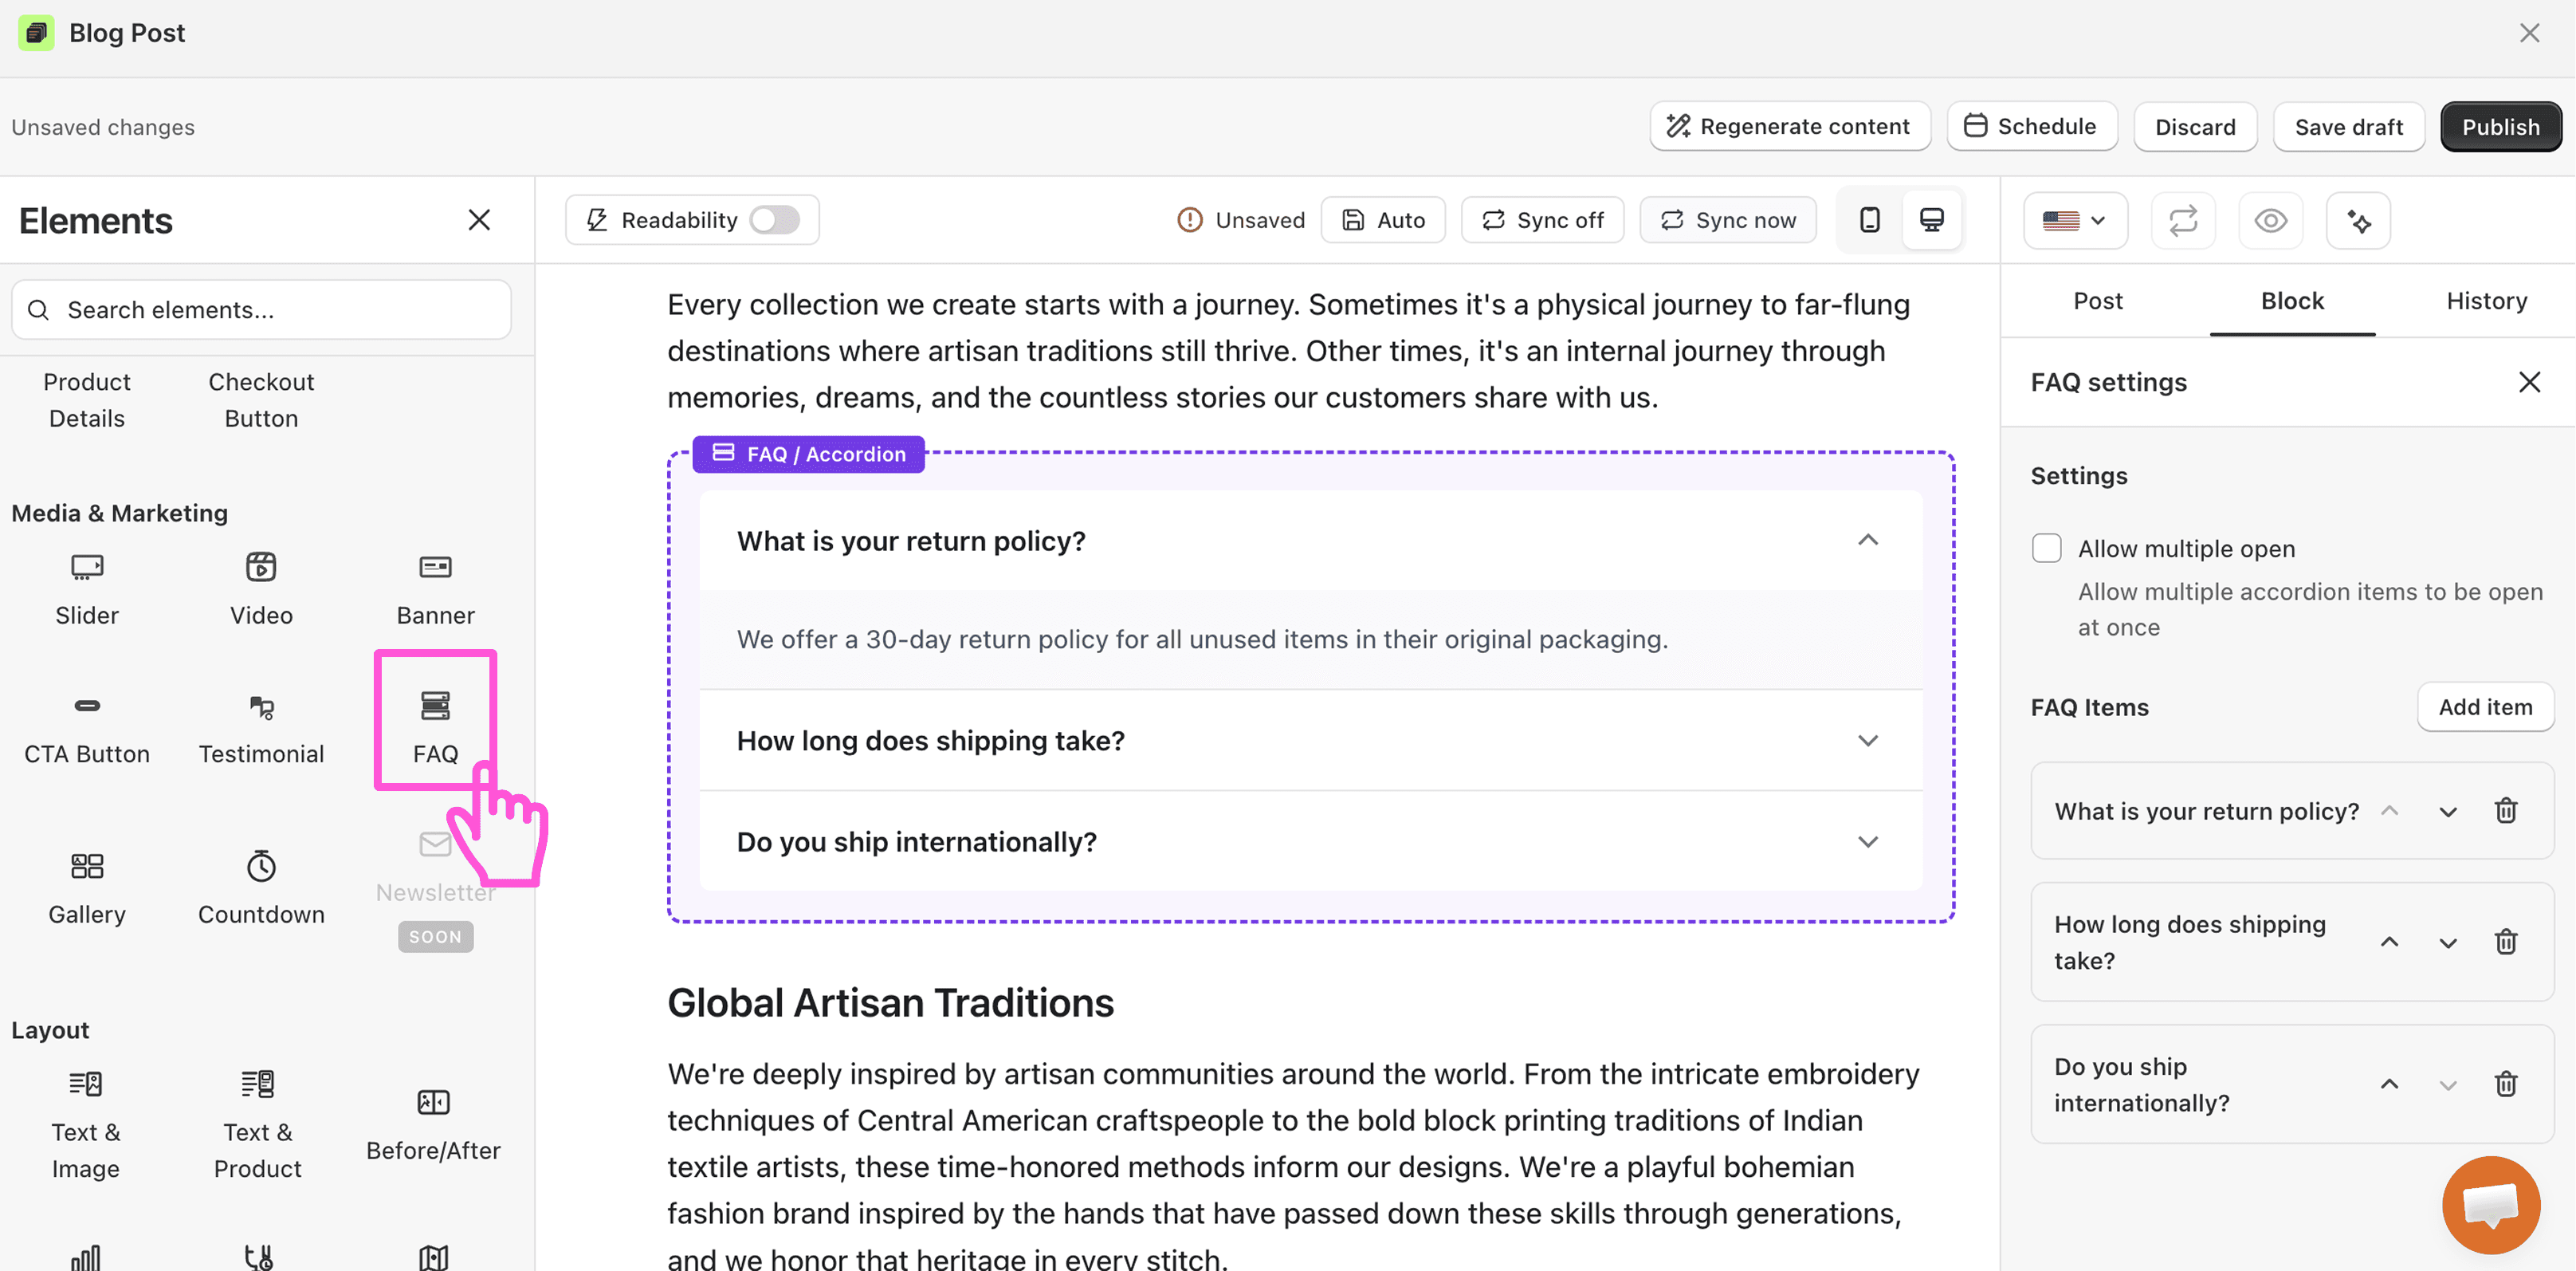Viewport: 2576px width, 1271px height.
Task: Open the language flag dropdown
Action: tap(2075, 220)
